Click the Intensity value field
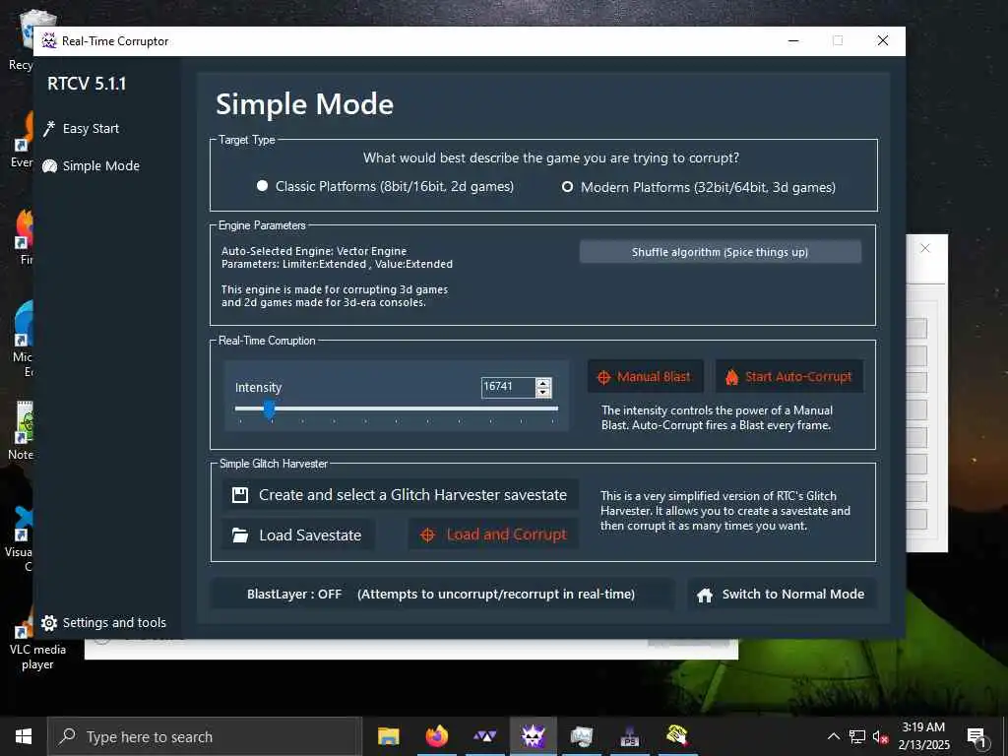Image resolution: width=1008 pixels, height=756 pixels. pos(507,387)
